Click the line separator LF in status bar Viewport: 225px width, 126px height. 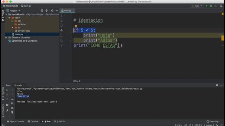(191, 125)
